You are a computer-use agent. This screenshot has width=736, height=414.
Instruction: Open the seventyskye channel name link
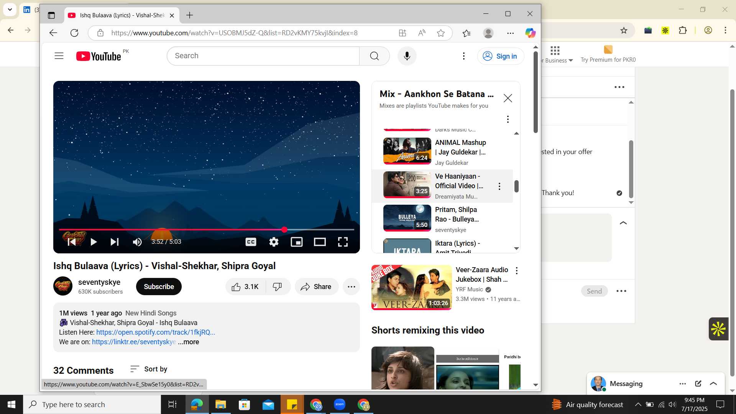[99, 282]
